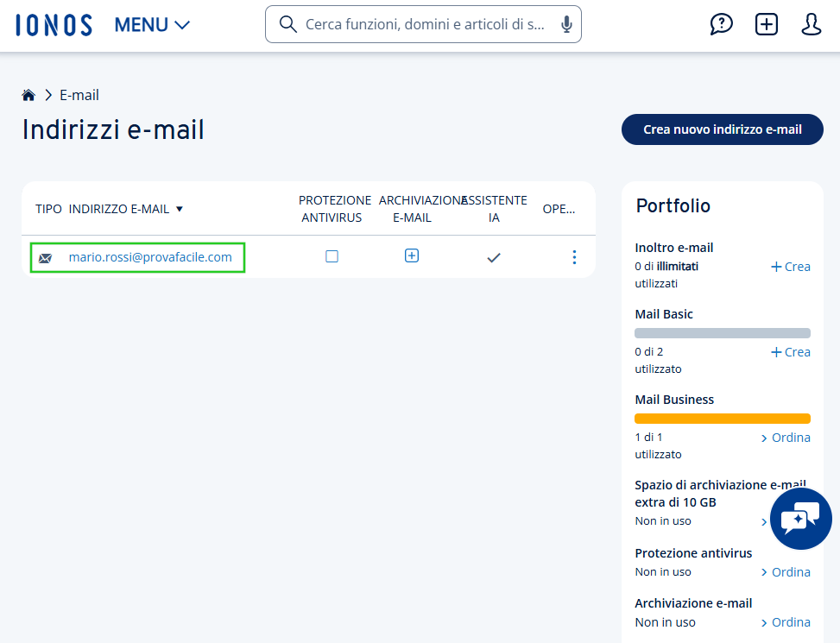
Task: Click the E-mail breadcrumb link
Action: pos(79,95)
